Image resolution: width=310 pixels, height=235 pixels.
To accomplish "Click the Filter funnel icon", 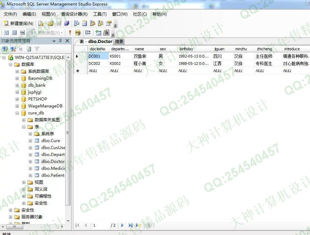I will click(37, 49).
